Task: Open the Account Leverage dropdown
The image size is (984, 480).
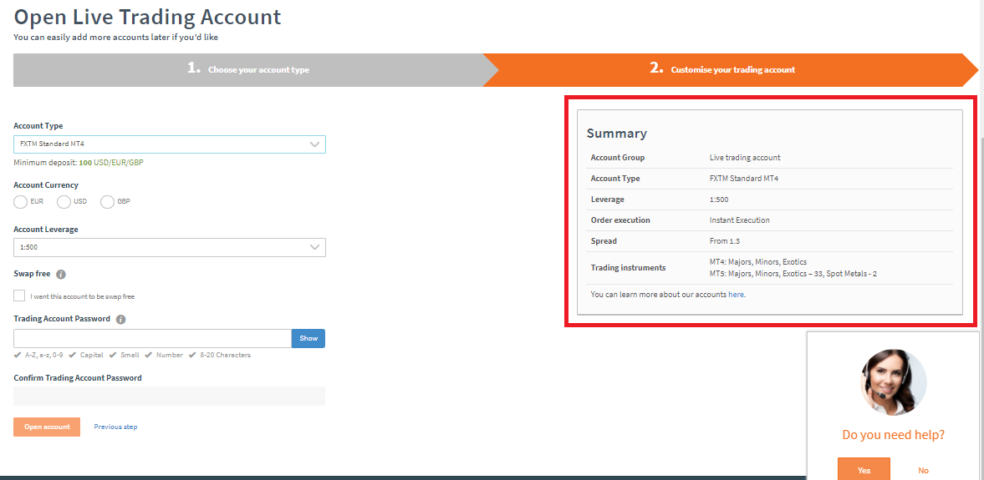Action: click(x=170, y=248)
